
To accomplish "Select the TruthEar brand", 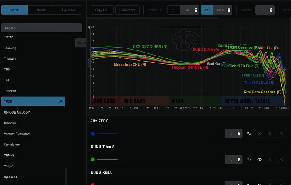I will click(x=10, y=91).
